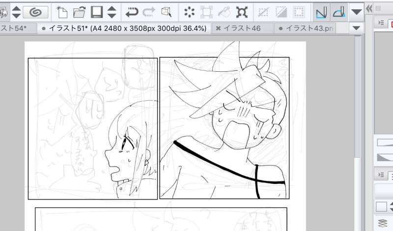Select the cube-with-cursor object icon

click(x=167, y=12)
